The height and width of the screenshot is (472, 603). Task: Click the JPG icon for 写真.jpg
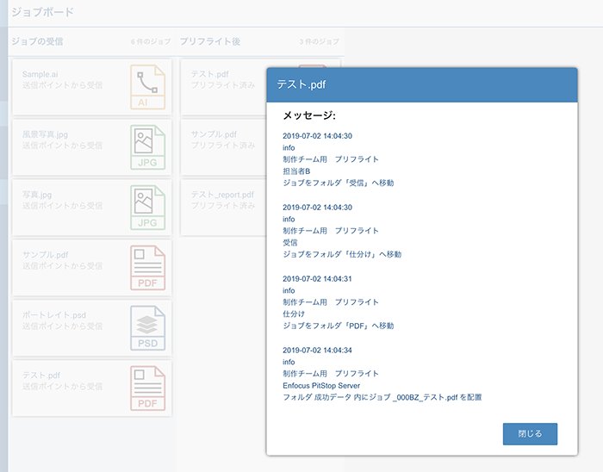click(x=147, y=208)
